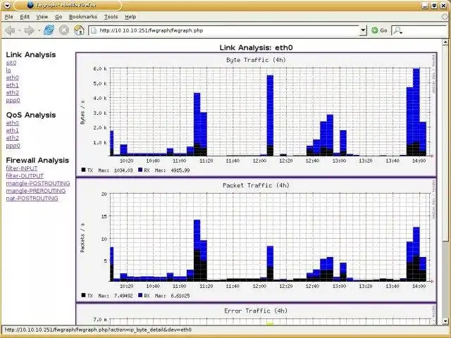451x338 pixels.
Task: Open the window menu icon in title bar
Action: click(x=7, y=5)
